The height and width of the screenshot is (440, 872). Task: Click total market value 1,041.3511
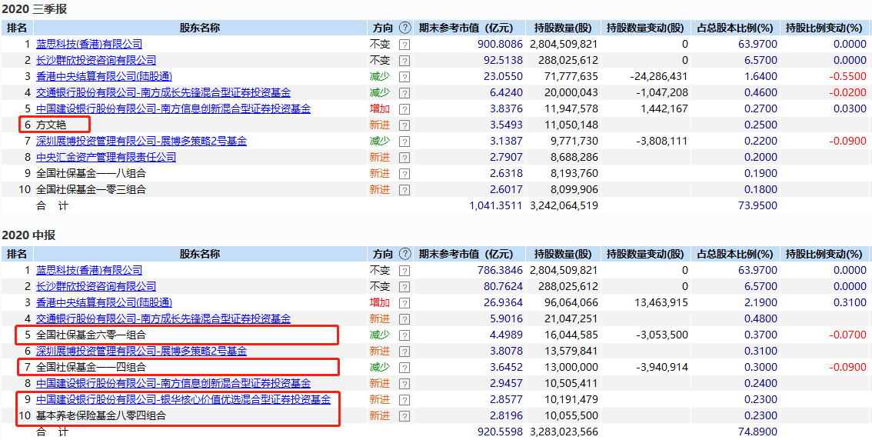coord(496,205)
